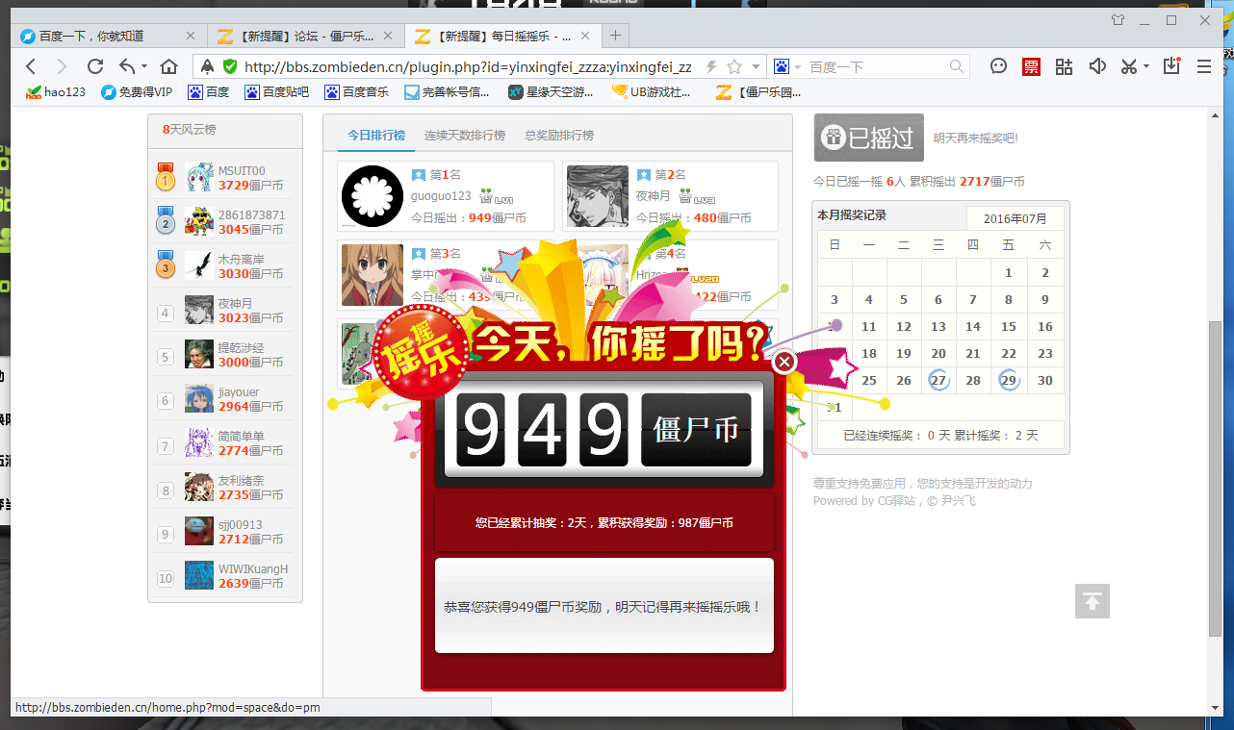Click the 2016年07月 month label
1234x730 pixels.
[1015, 219]
